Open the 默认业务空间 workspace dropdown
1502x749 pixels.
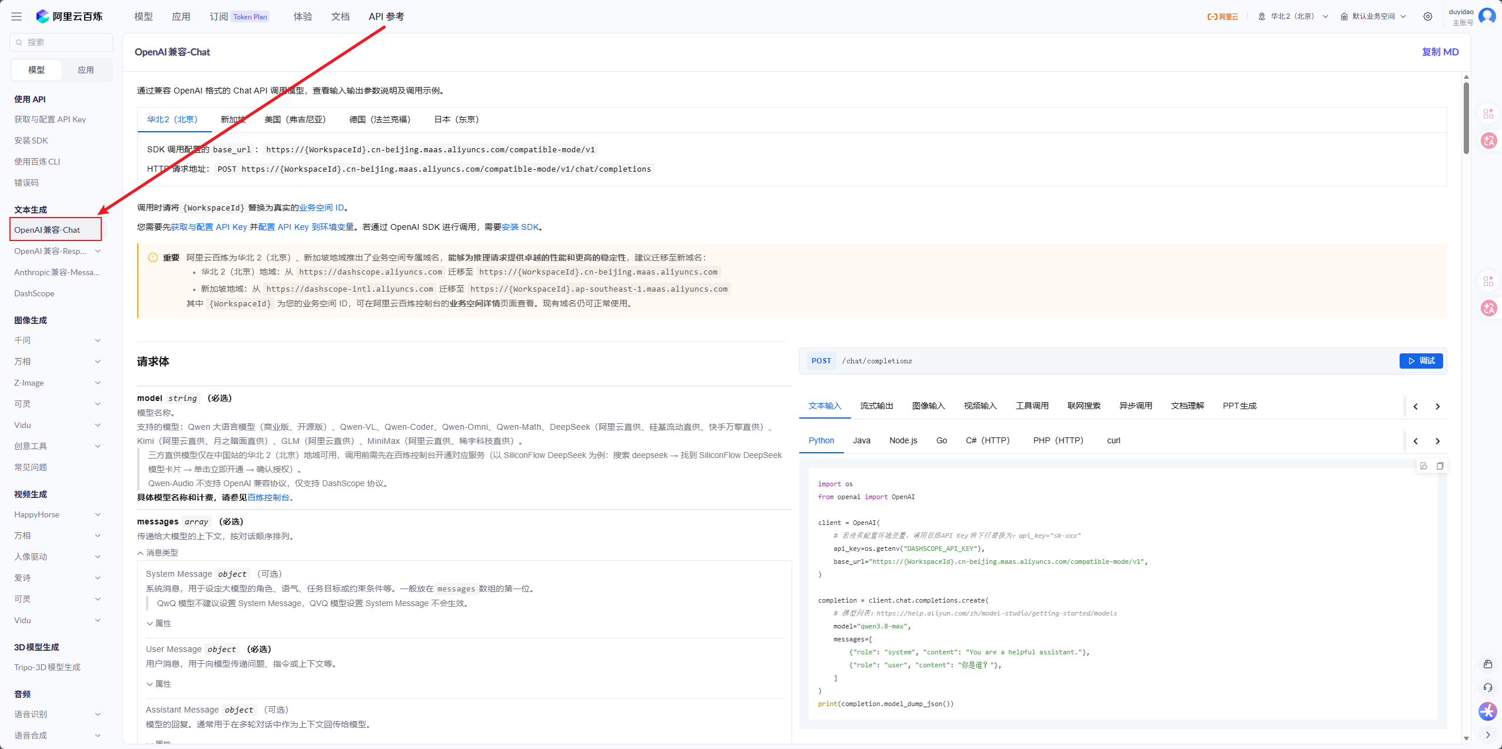point(1374,16)
